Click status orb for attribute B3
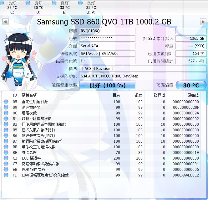208x200 pixels. coord(6,124)
